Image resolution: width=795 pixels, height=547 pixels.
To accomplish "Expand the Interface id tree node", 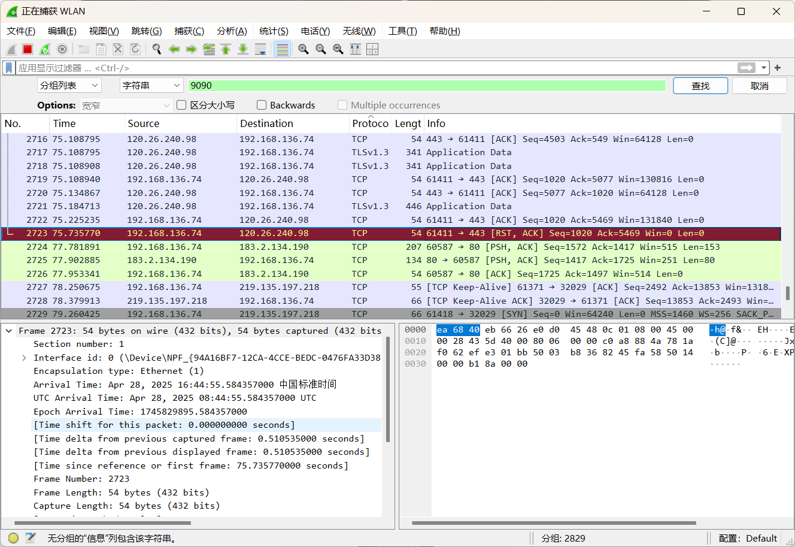I will pos(24,358).
